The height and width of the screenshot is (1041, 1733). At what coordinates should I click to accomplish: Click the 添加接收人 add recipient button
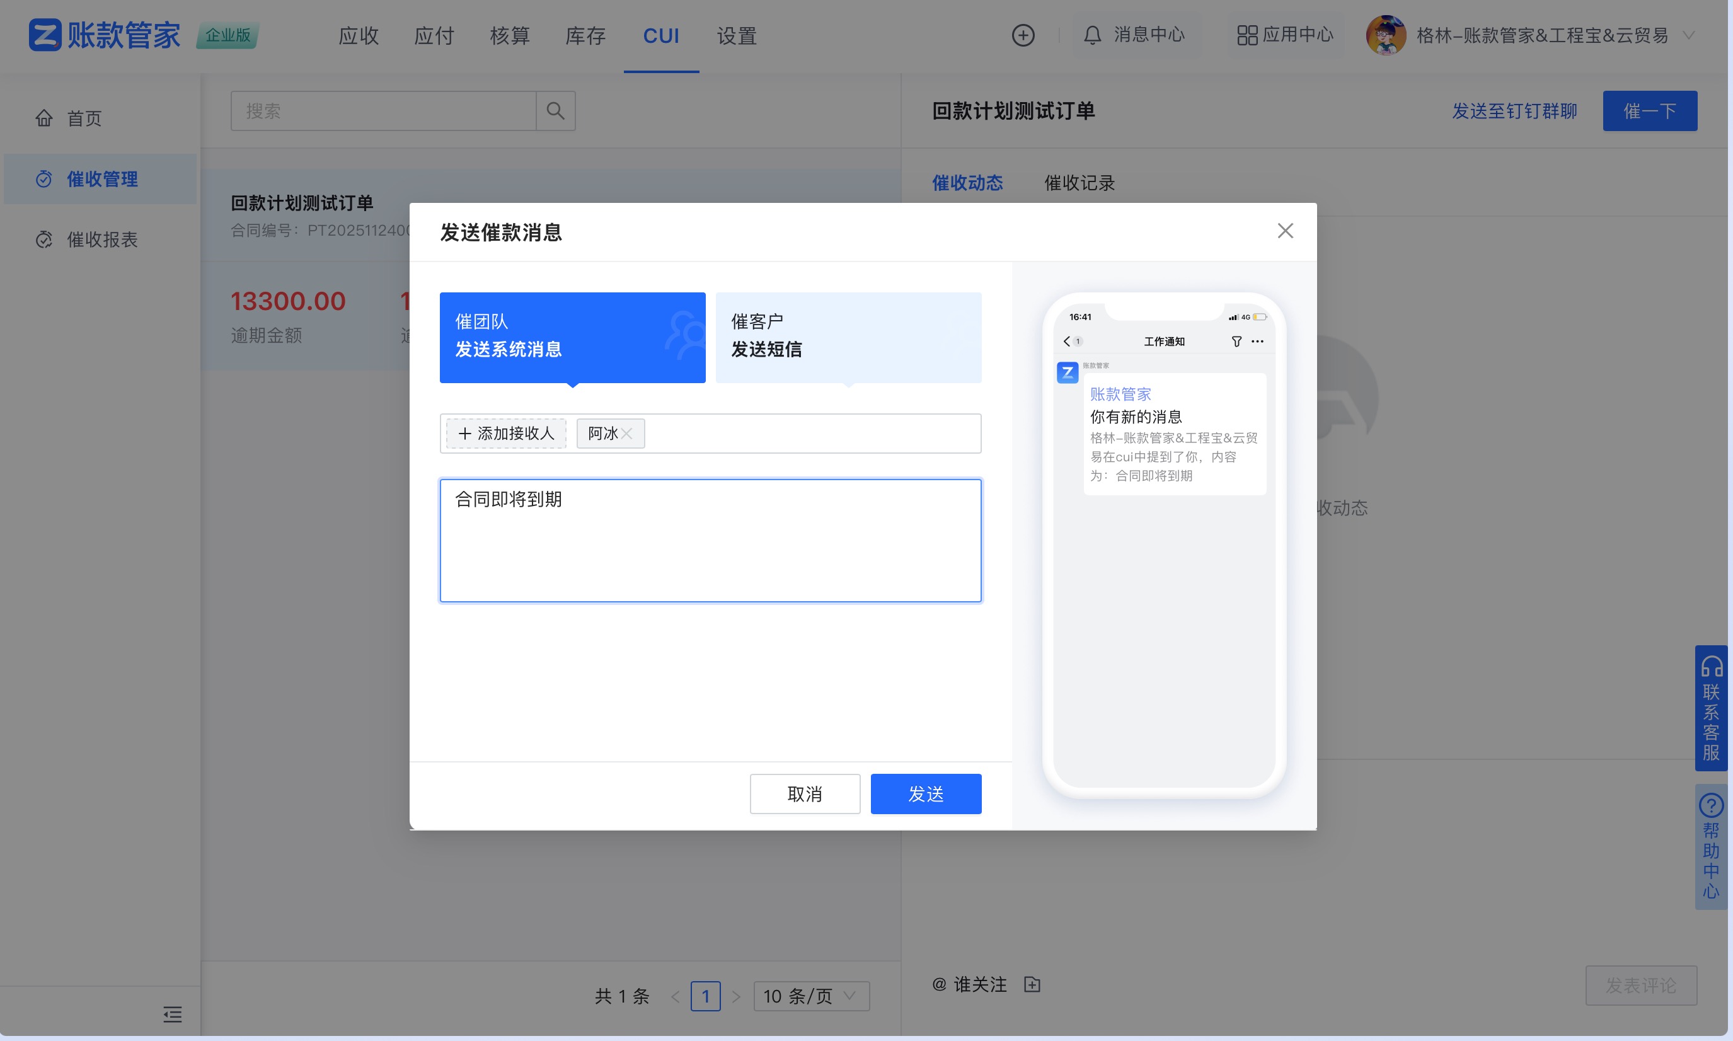coord(505,433)
